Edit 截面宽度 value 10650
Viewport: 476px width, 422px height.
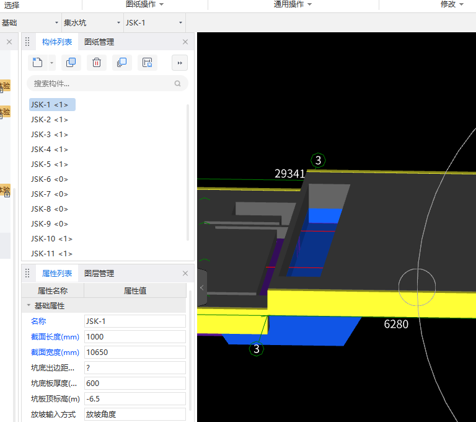134,352
